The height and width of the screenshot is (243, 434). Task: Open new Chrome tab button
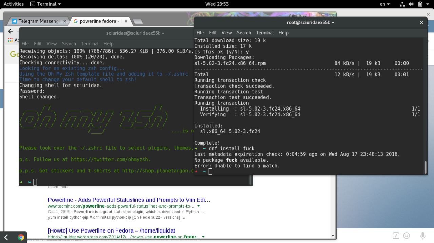pyautogui.click(x=138, y=21)
